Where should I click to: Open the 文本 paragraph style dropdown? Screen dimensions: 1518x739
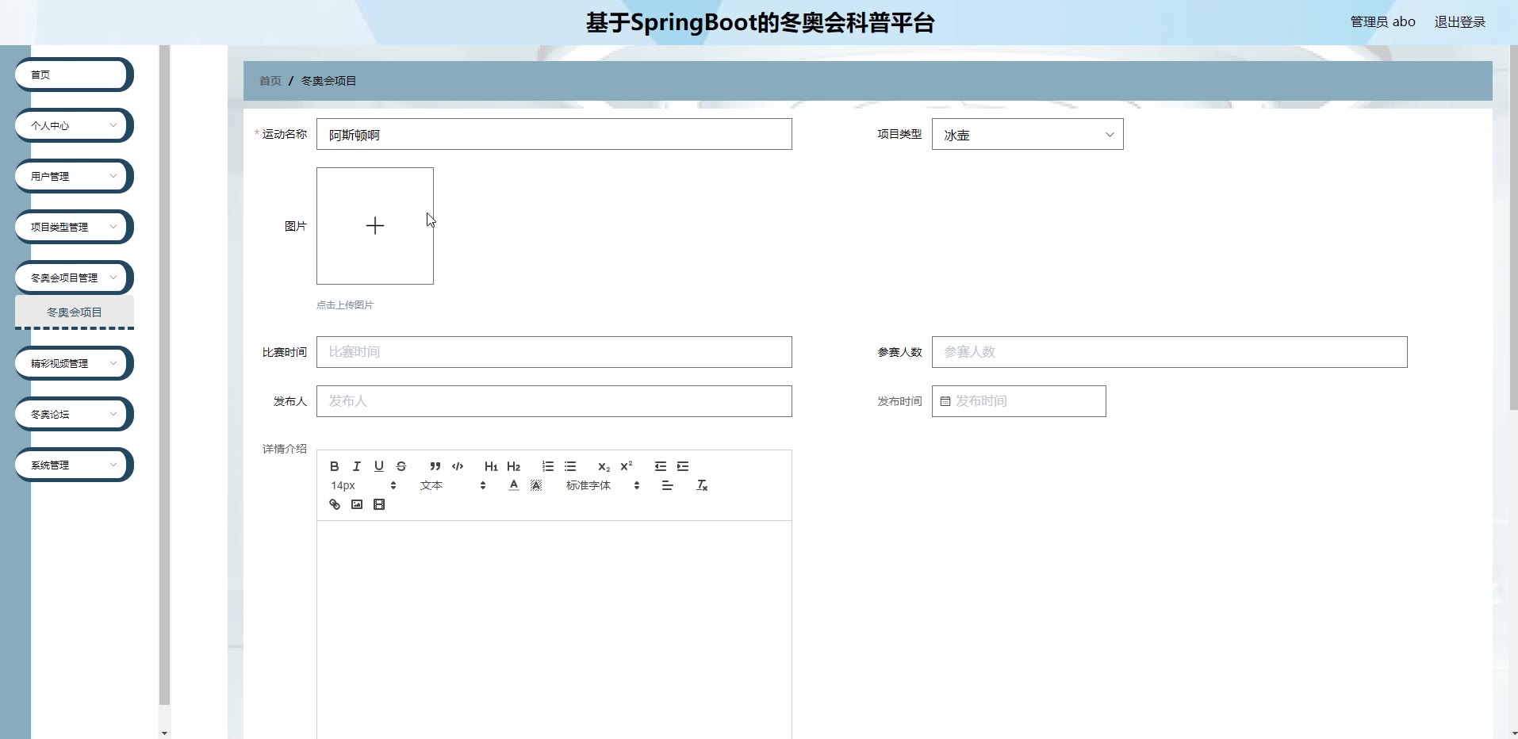point(453,485)
